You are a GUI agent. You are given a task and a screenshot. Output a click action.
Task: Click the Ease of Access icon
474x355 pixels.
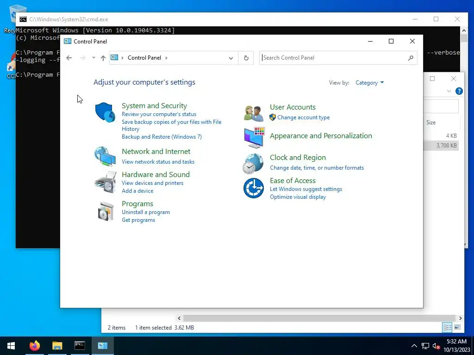click(x=254, y=188)
